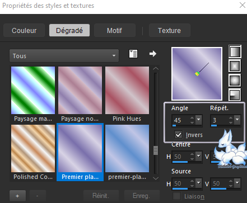Image resolution: width=247 pixels, height=203 pixels.
Task: Select the Pink Hues gradient swatch
Action: [127, 91]
